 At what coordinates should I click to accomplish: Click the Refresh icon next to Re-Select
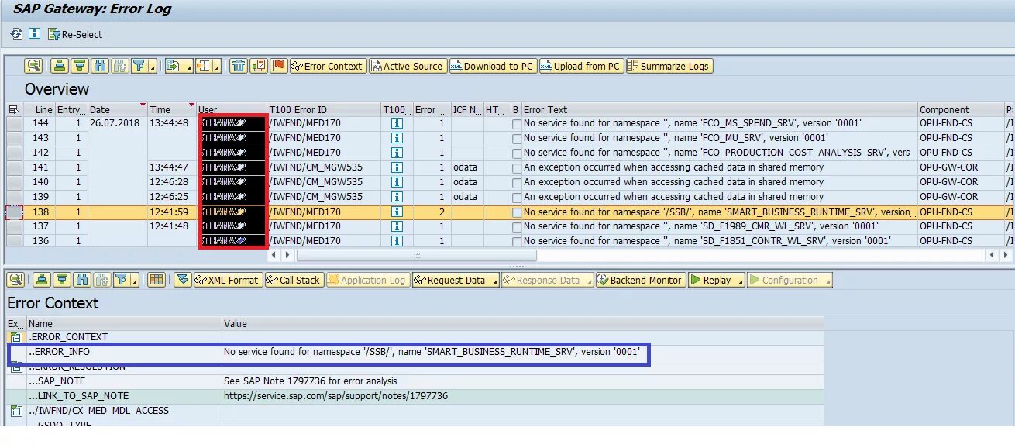click(x=16, y=34)
